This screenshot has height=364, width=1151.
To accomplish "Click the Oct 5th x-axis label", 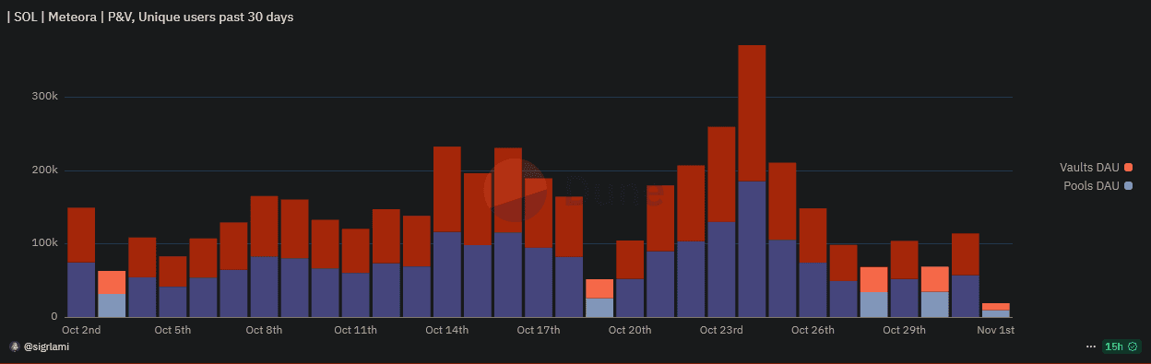I will point(172,330).
